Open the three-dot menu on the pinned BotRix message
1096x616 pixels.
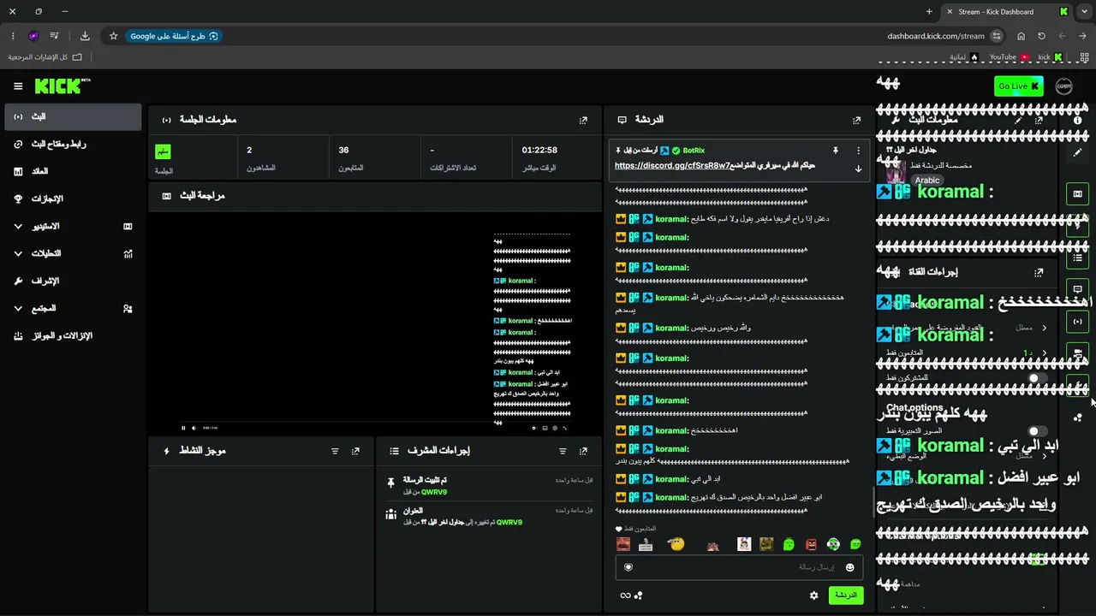pyautogui.click(x=858, y=151)
